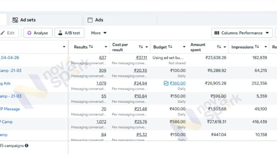Click cost per result ₹21.48

pyautogui.click(x=140, y=109)
